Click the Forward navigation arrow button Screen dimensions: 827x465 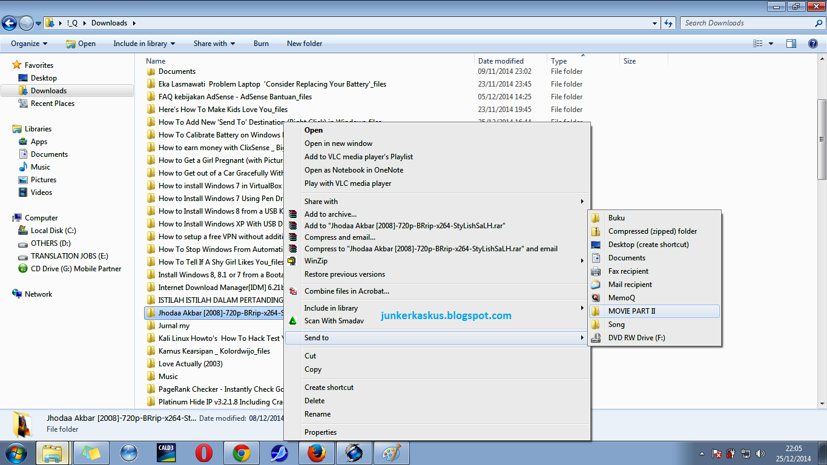tap(26, 23)
